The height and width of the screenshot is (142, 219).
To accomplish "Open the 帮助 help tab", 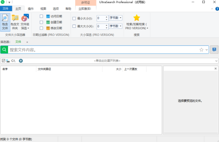I will [x=68, y=9].
